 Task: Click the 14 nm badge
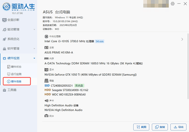(x=100, y=41)
